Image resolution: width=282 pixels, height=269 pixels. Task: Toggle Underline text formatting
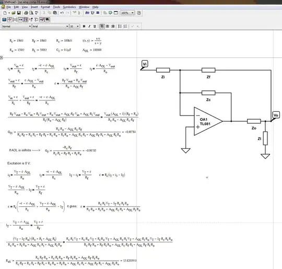[x=95, y=26]
